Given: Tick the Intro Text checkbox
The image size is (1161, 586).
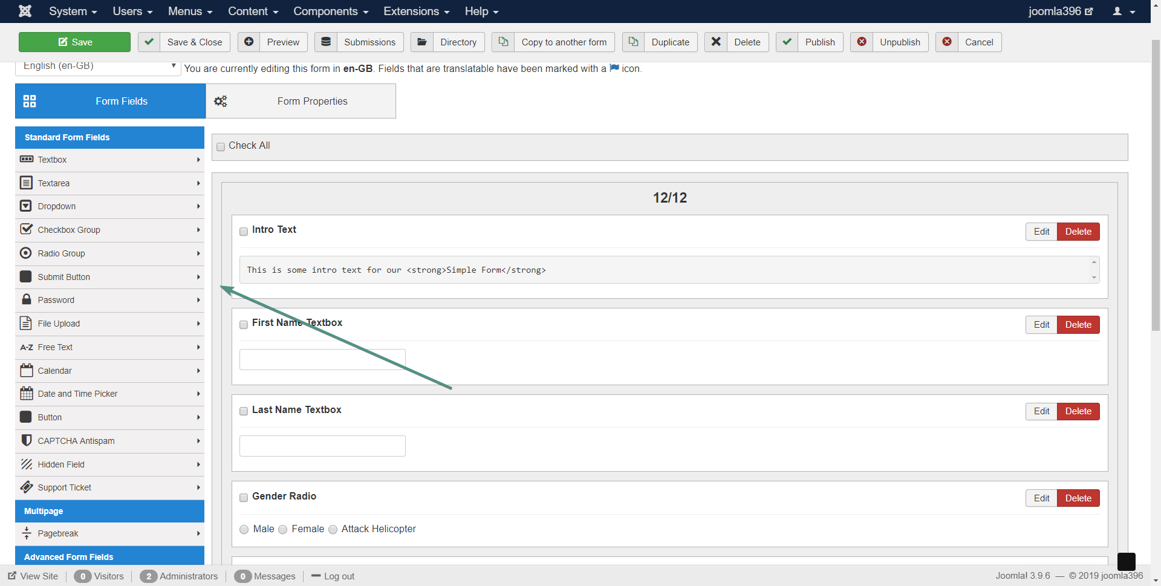Looking at the screenshot, I should (x=244, y=231).
